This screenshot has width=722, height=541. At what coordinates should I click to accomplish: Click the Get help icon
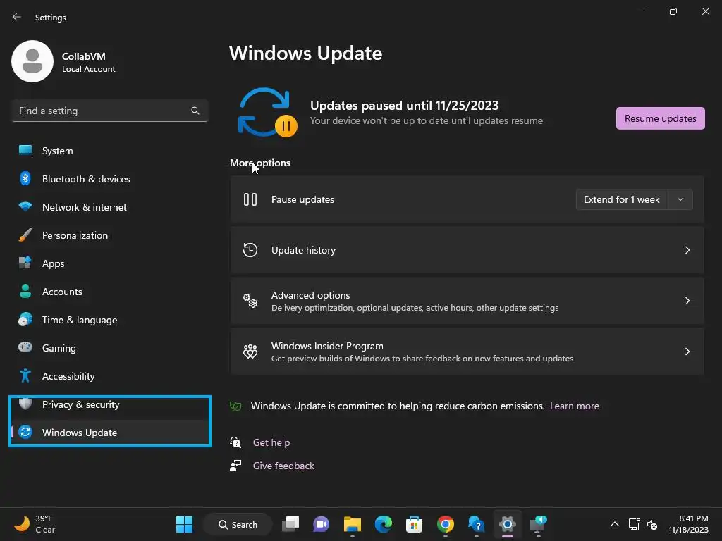[235, 442]
